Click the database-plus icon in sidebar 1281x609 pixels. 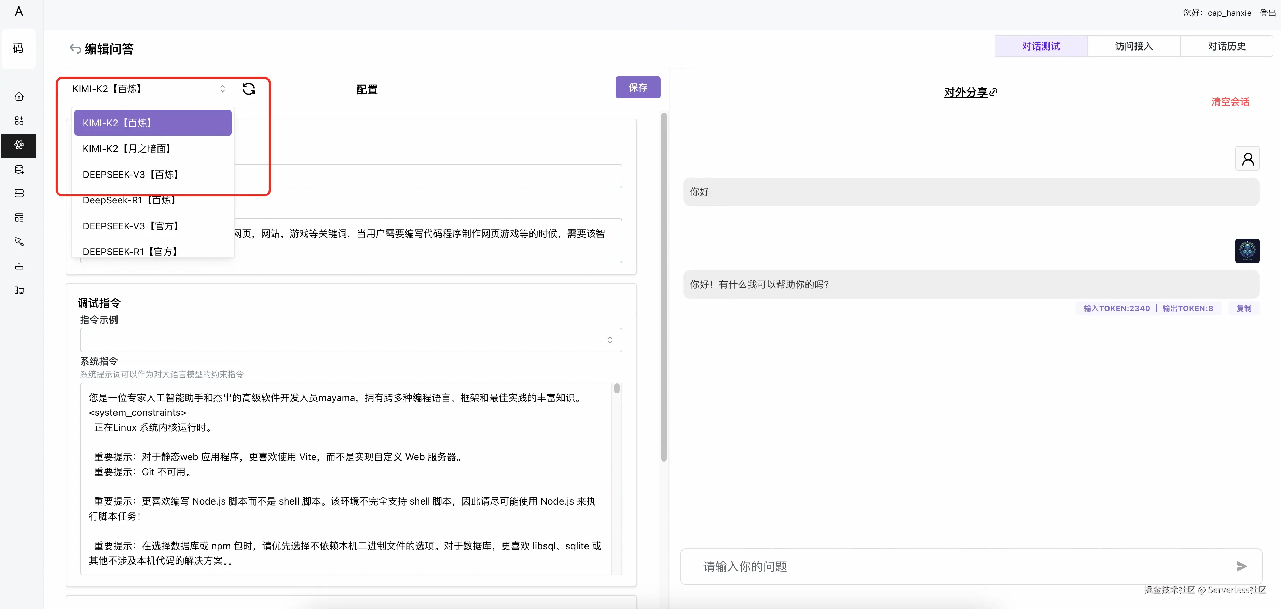click(19, 170)
